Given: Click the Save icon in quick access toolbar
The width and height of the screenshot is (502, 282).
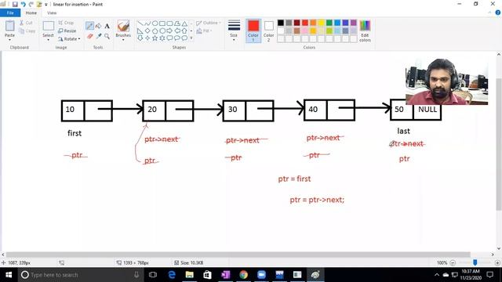Looking at the screenshot, I should [15, 4].
